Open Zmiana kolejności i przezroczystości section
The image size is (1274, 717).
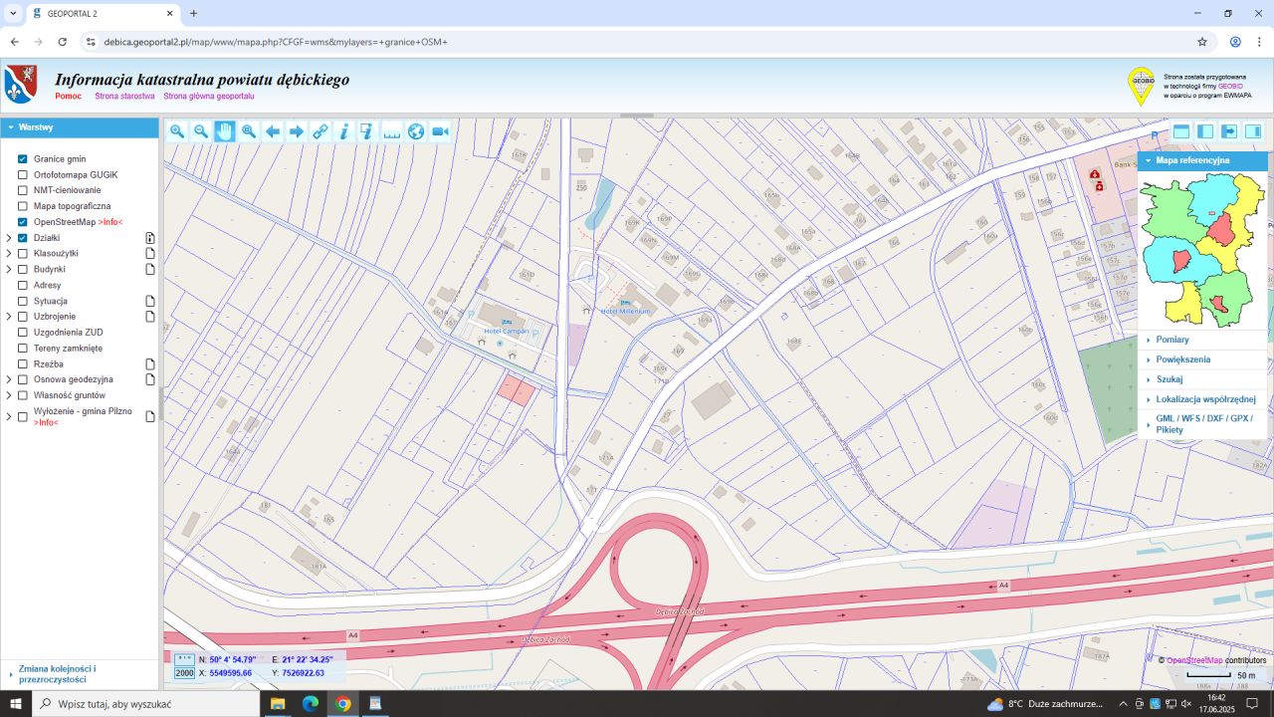click(x=57, y=673)
